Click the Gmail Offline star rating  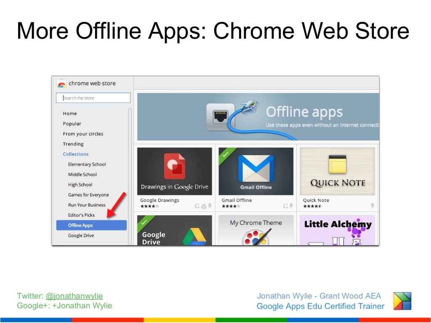click(231, 206)
